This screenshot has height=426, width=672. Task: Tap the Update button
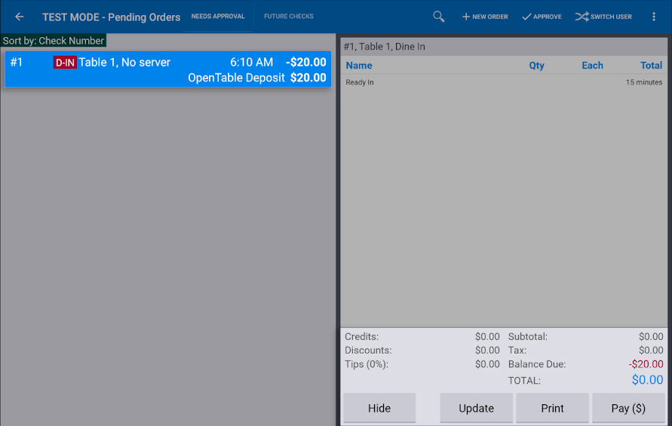[476, 408]
